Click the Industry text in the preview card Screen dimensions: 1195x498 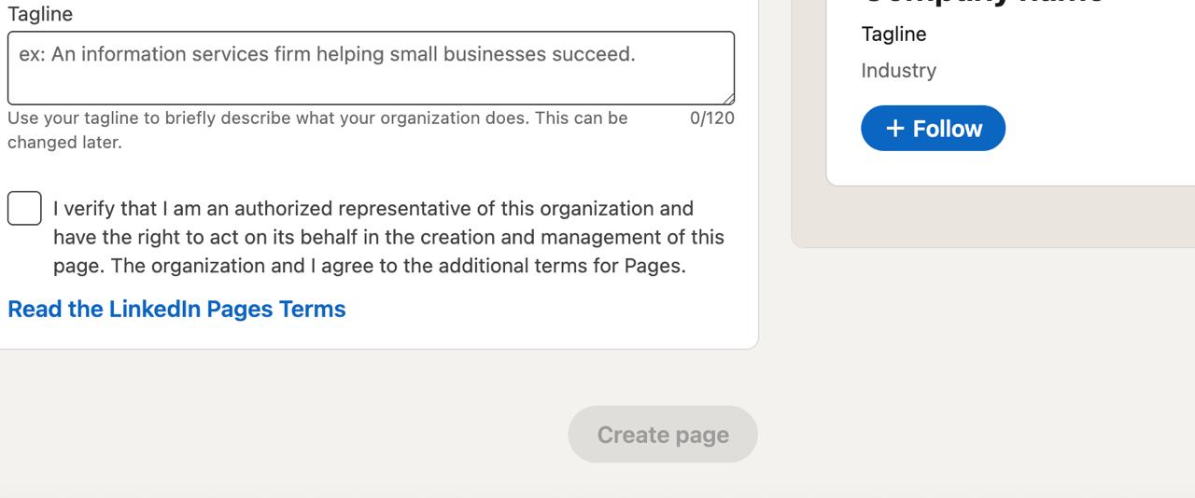point(898,71)
